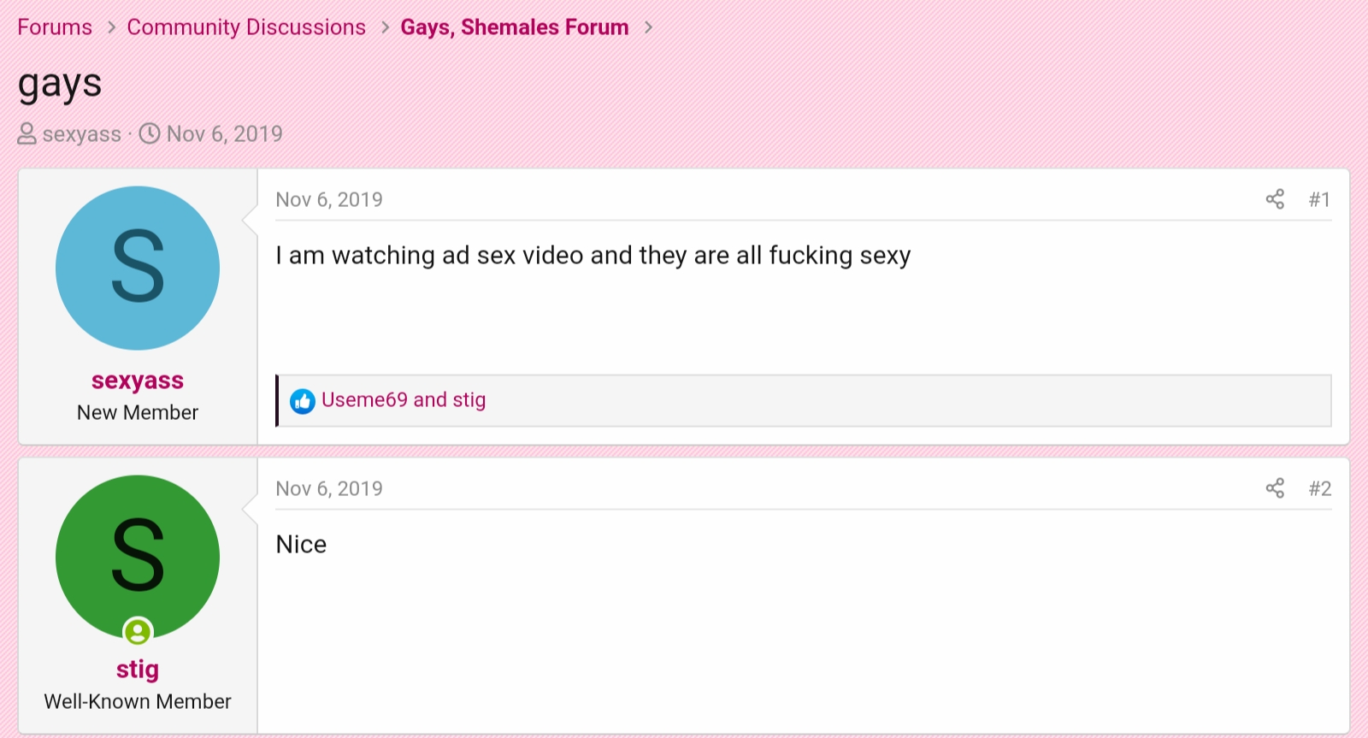Open Community Discussions breadcrumb

246,27
